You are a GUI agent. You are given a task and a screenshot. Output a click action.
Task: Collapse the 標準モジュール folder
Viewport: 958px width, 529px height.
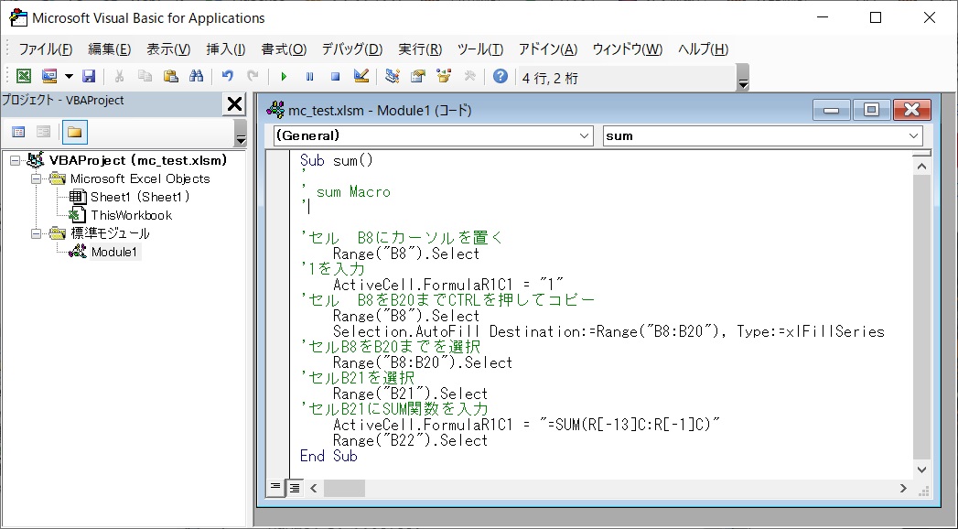tap(36, 233)
